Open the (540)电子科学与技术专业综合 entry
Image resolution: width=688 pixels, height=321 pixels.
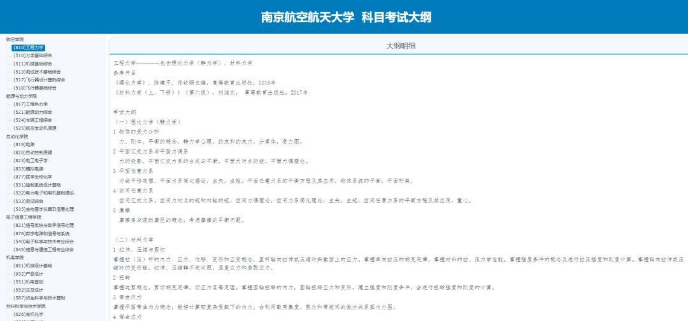(43, 242)
